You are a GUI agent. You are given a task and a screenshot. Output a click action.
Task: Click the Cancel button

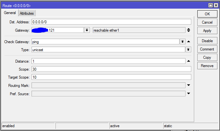(x=207, y=22)
